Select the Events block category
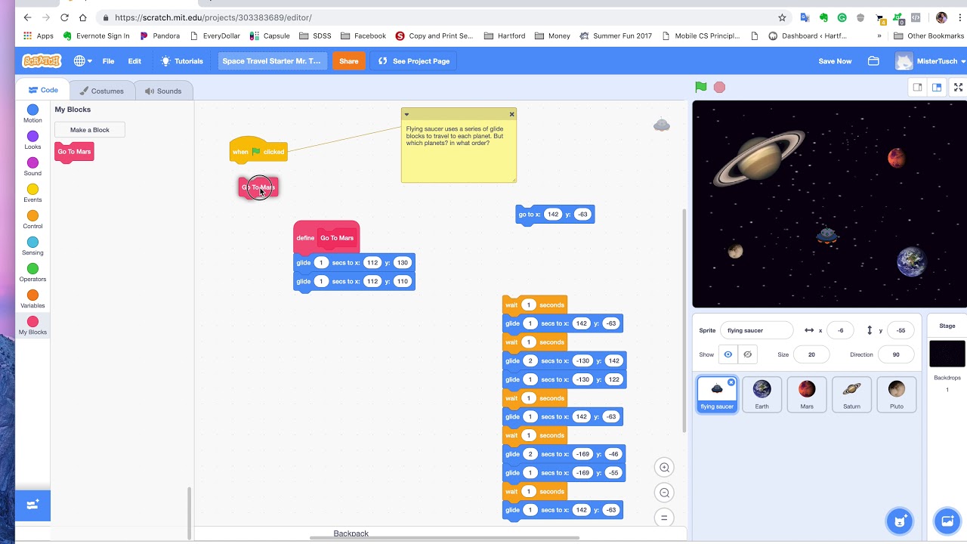Viewport: 967px width, 544px height. pyautogui.click(x=32, y=193)
